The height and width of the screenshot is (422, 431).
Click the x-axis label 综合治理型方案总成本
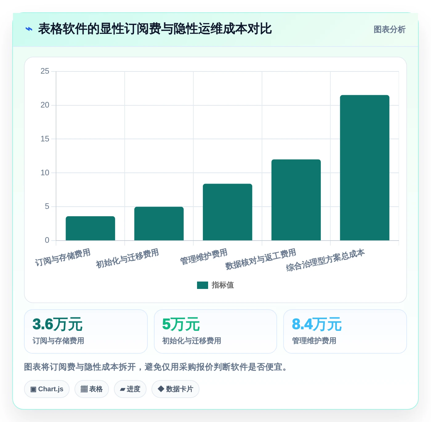coord(325,260)
